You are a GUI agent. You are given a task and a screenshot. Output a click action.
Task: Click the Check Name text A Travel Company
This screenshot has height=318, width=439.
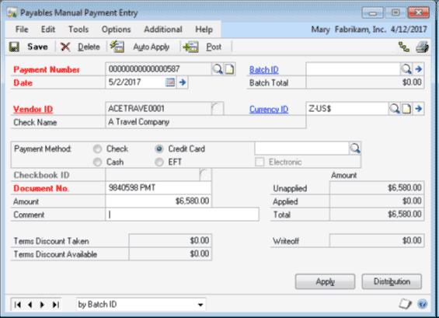pyautogui.click(x=139, y=122)
